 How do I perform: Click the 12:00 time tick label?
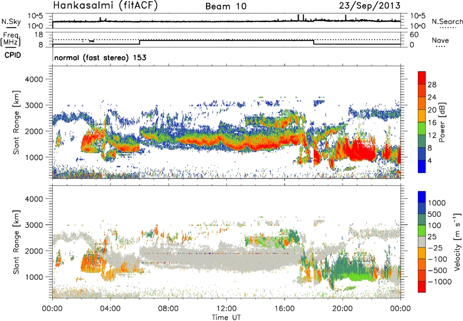pos(226,309)
